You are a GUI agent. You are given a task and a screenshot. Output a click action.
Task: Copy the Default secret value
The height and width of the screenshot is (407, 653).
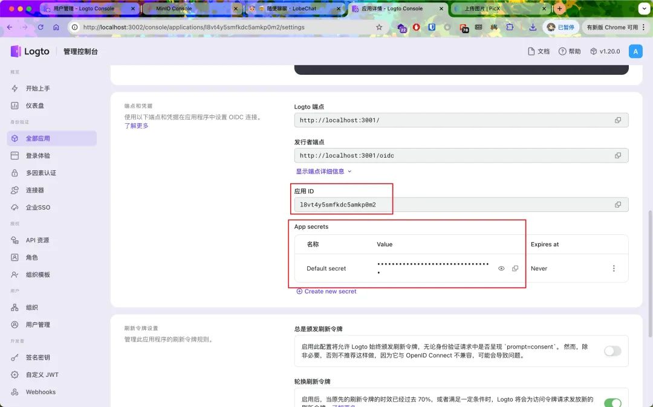pyautogui.click(x=515, y=269)
